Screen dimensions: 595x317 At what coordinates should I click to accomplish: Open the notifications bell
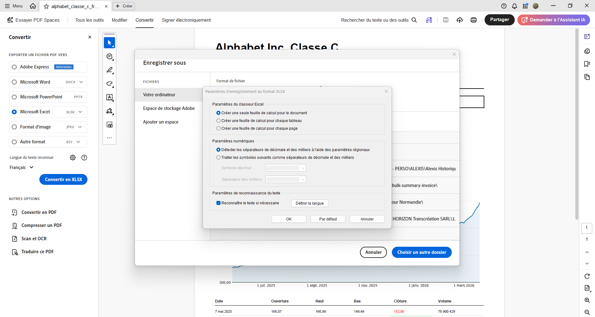(x=514, y=6)
